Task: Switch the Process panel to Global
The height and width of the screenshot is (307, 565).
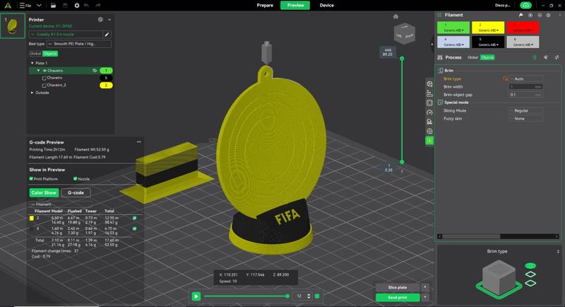Action: [x=472, y=57]
